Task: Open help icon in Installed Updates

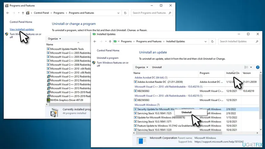Action: (x=258, y=67)
